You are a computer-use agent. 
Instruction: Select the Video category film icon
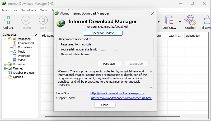coord(15,60)
